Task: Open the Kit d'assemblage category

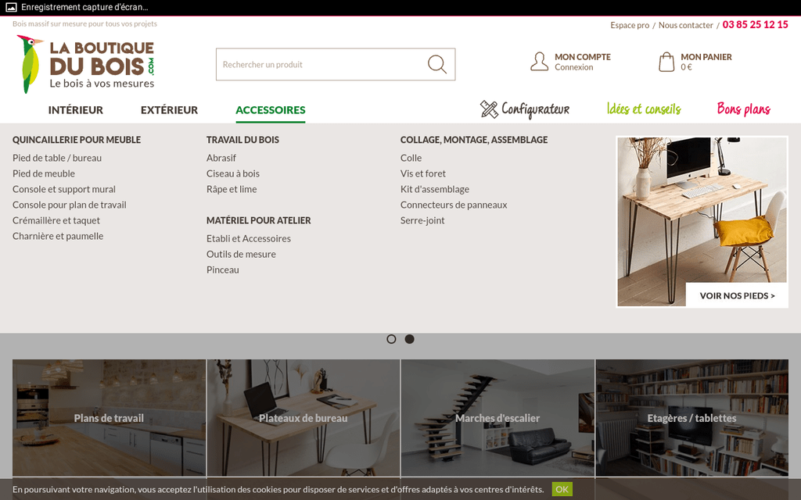Action: (x=435, y=189)
